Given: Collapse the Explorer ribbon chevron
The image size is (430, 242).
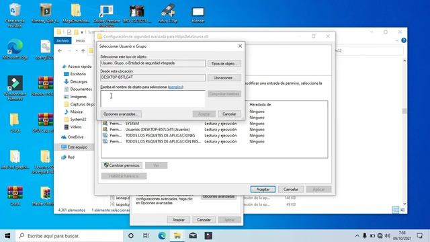Looking at the screenshot, I should coord(397,40).
